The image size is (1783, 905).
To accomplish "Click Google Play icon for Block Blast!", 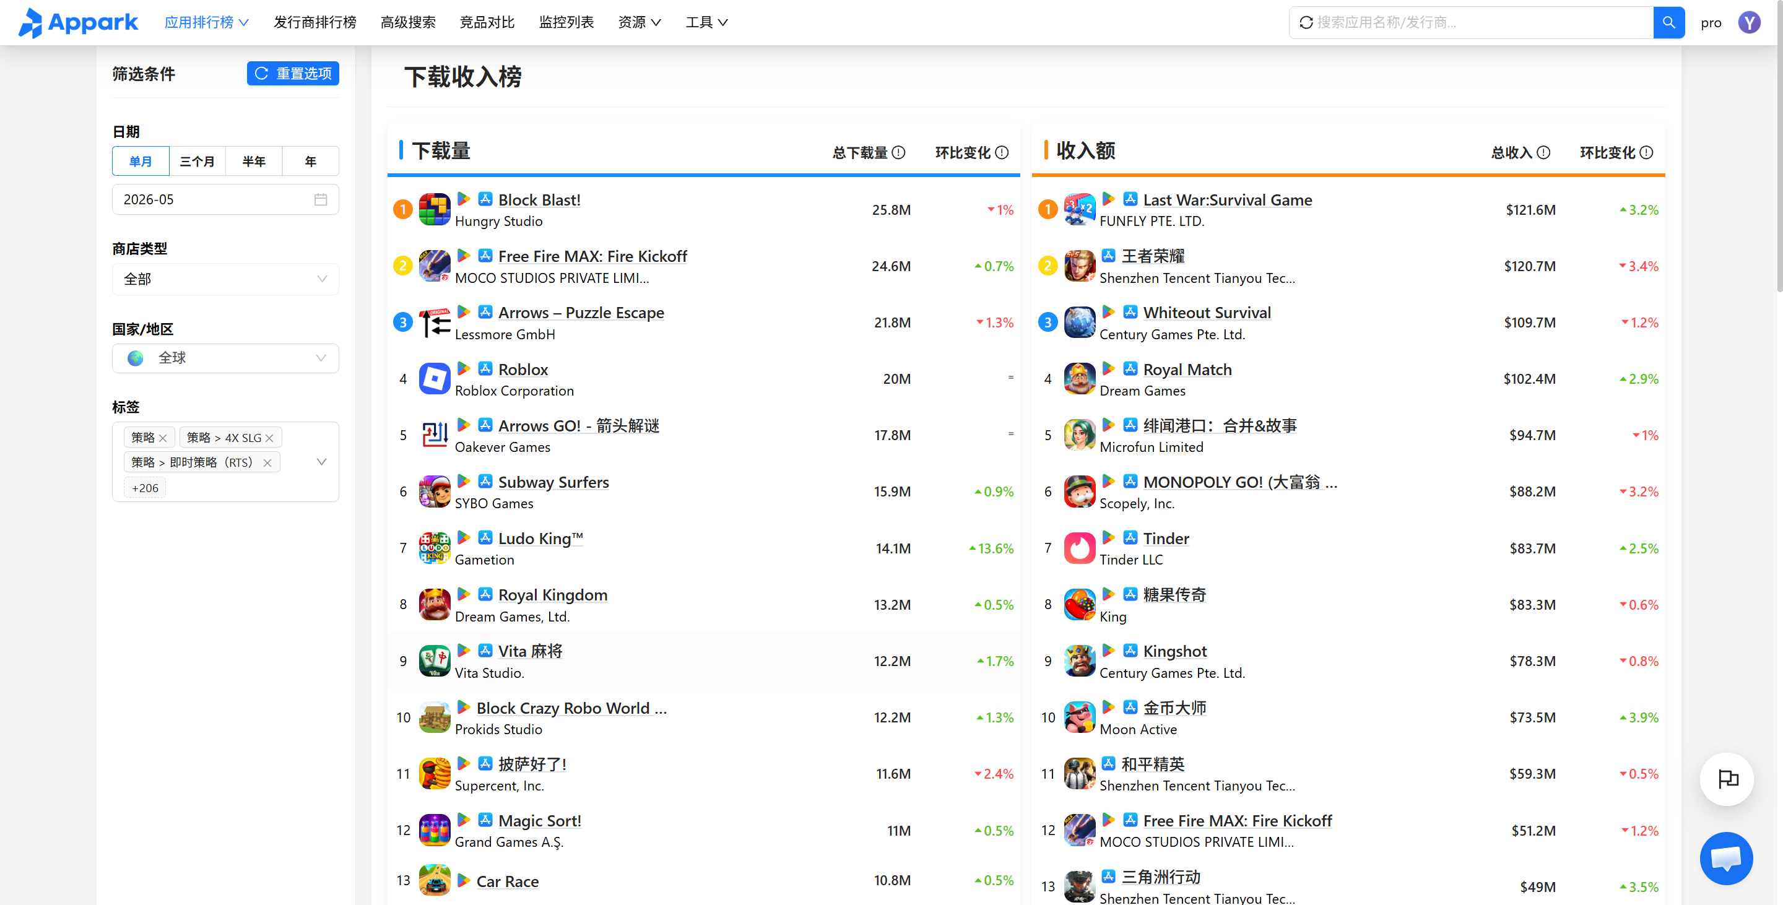I will pyautogui.click(x=464, y=199).
